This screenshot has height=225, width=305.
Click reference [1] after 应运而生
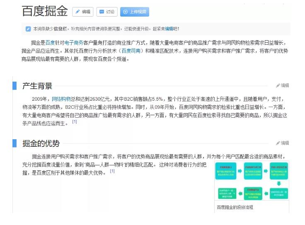(75, 122)
